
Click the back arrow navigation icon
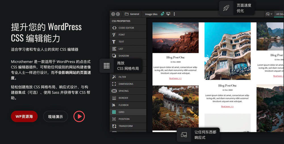point(113,14)
